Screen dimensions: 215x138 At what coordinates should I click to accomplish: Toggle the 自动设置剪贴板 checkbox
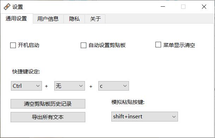(84, 45)
